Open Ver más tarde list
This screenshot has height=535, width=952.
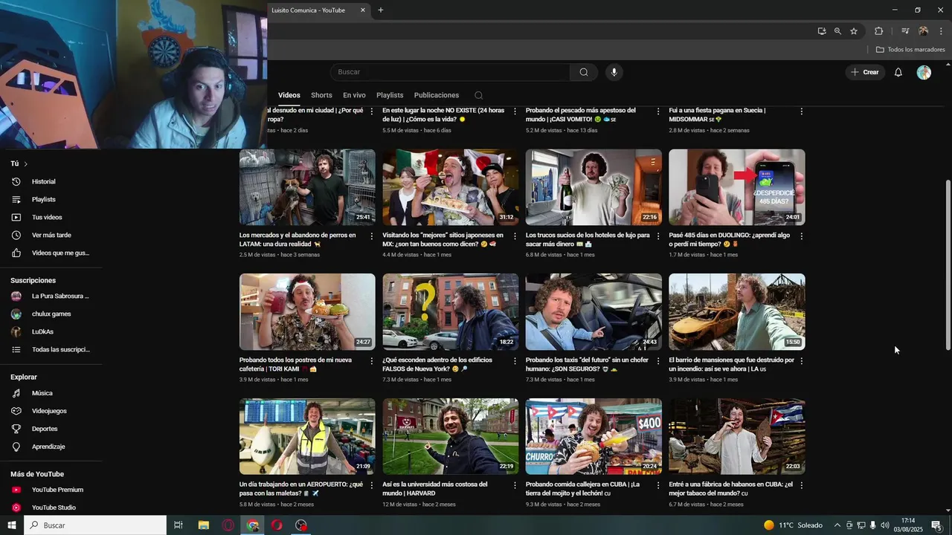(x=51, y=235)
